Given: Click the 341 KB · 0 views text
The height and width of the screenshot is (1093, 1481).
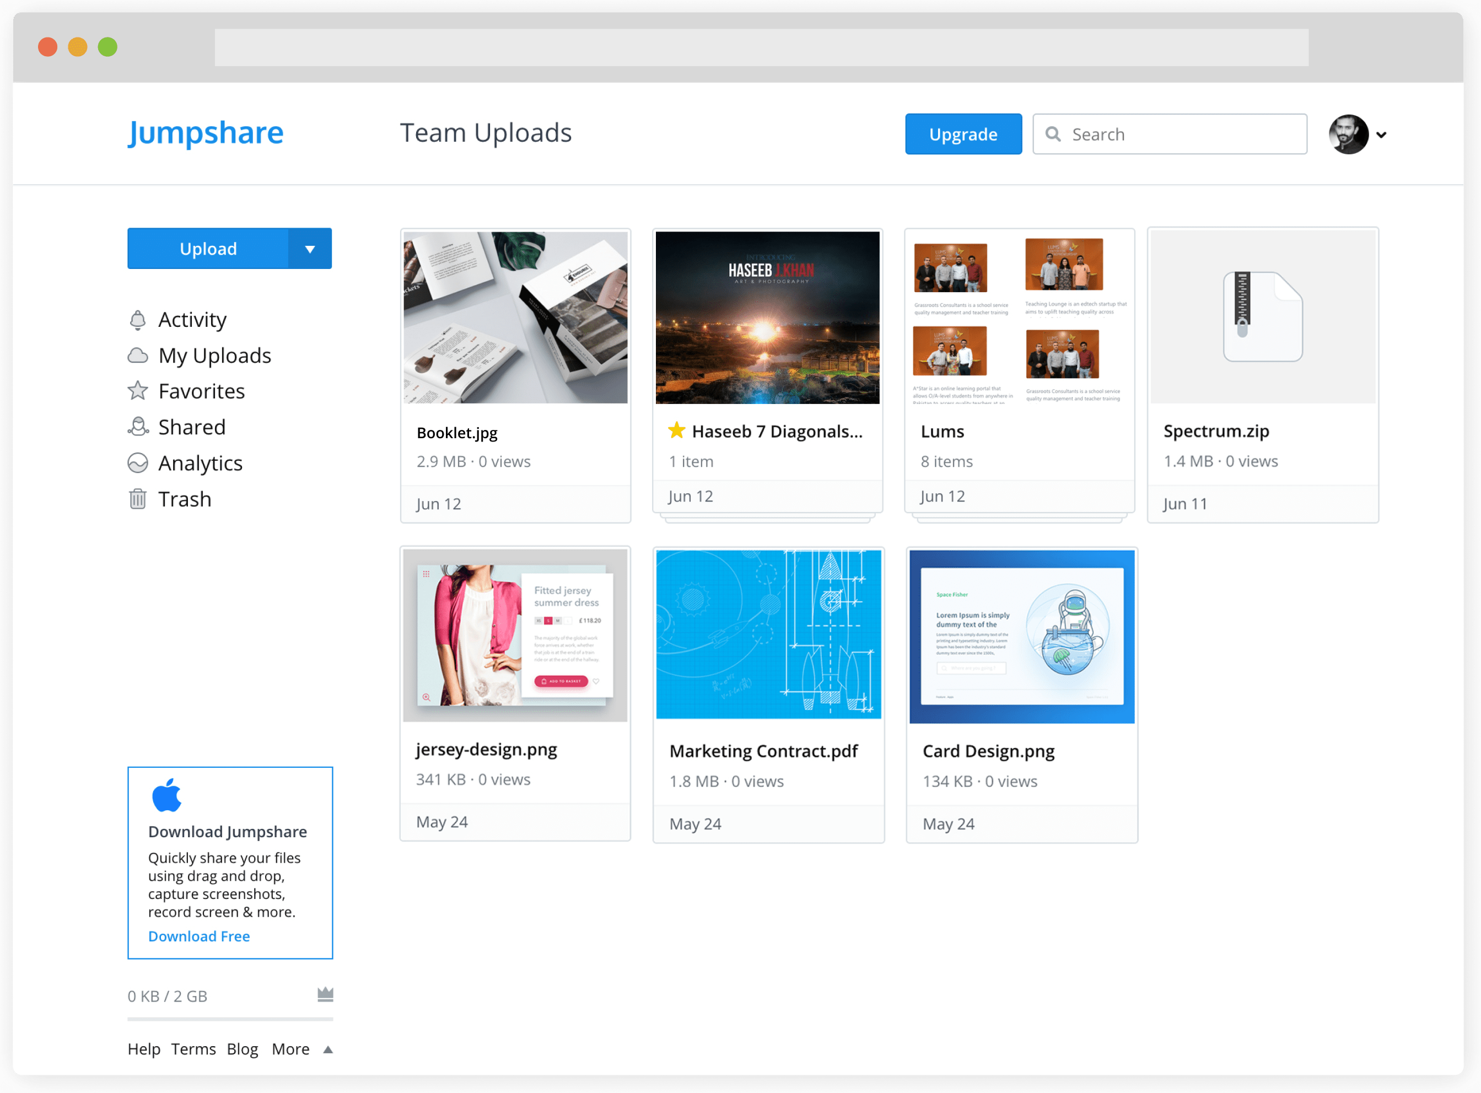Looking at the screenshot, I should pyautogui.click(x=473, y=780).
